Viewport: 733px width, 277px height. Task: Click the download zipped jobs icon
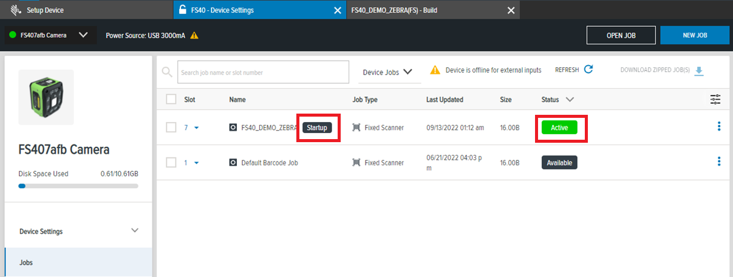(x=699, y=70)
